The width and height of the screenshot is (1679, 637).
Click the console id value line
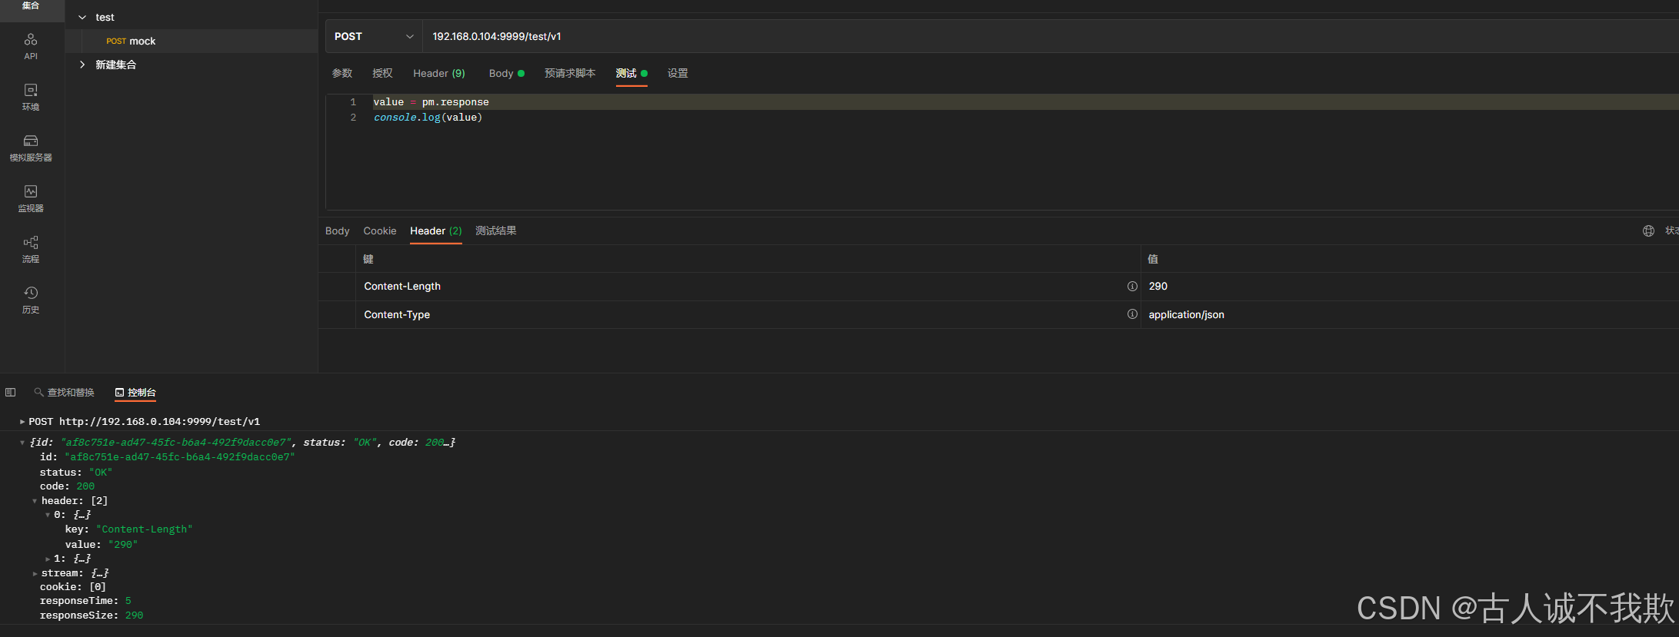[x=168, y=456]
